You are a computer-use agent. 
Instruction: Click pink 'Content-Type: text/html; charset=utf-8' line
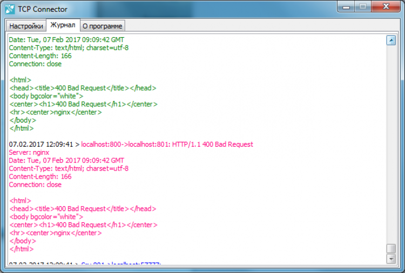69,168
